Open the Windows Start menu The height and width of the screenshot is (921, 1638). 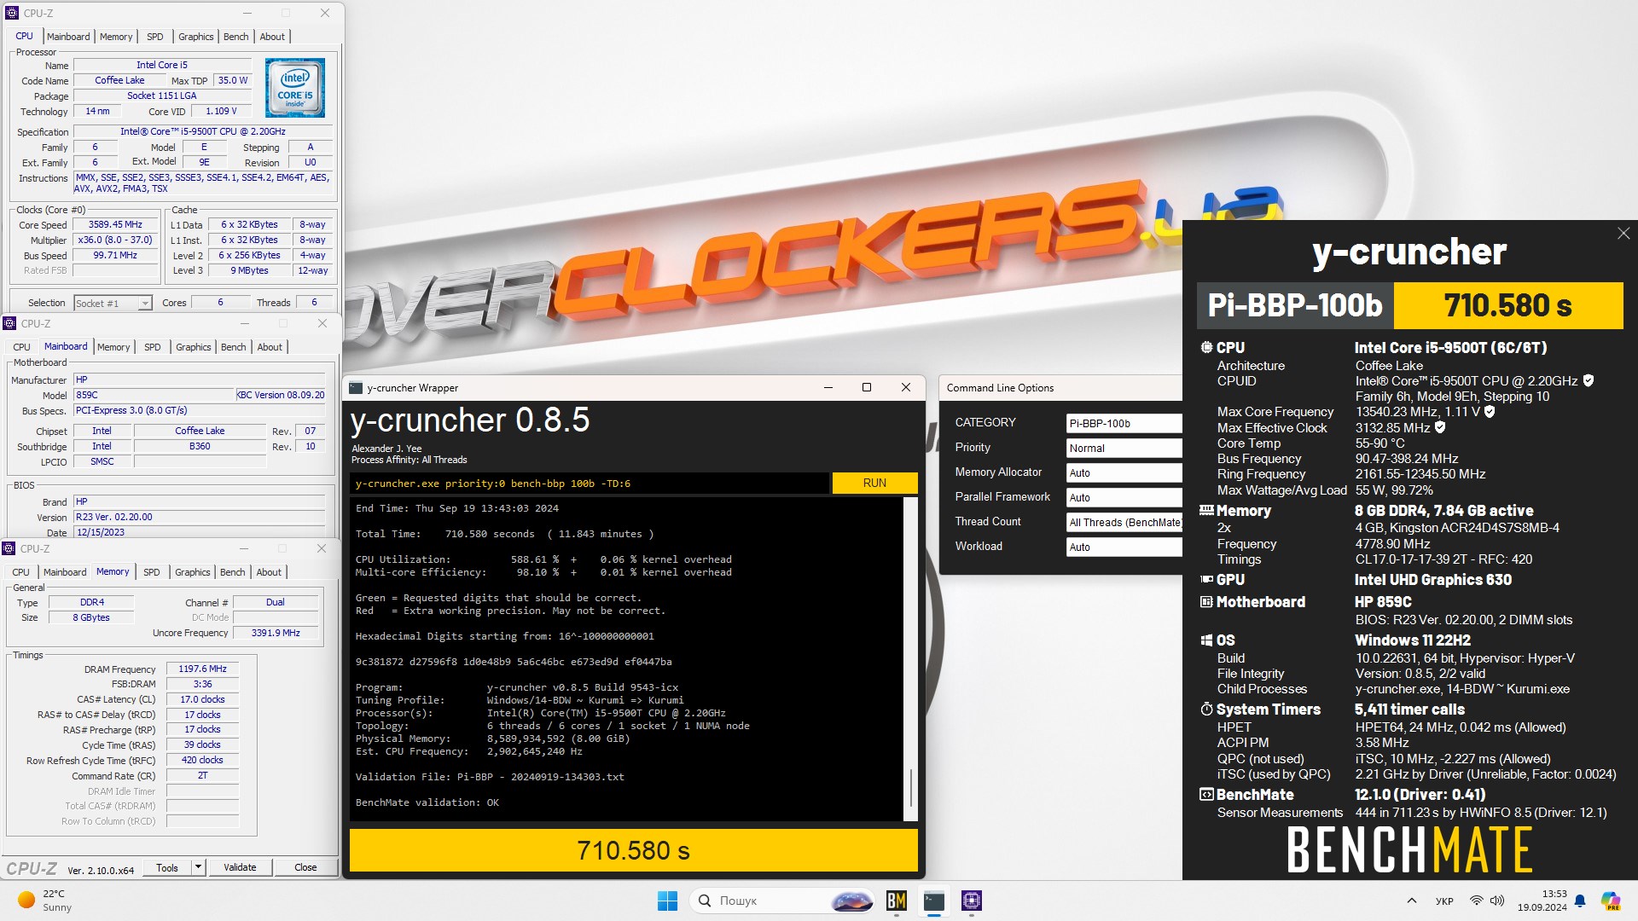(x=667, y=901)
